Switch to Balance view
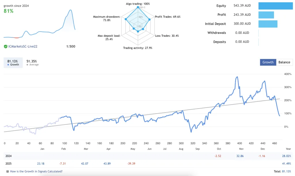Viewport: 295px width, 176px height. coord(284,62)
